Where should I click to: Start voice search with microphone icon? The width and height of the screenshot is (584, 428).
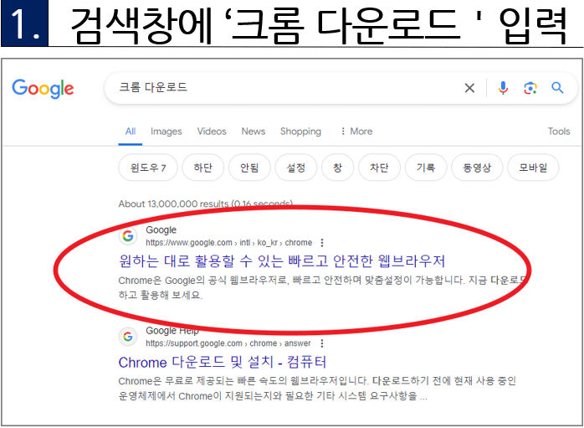point(503,88)
